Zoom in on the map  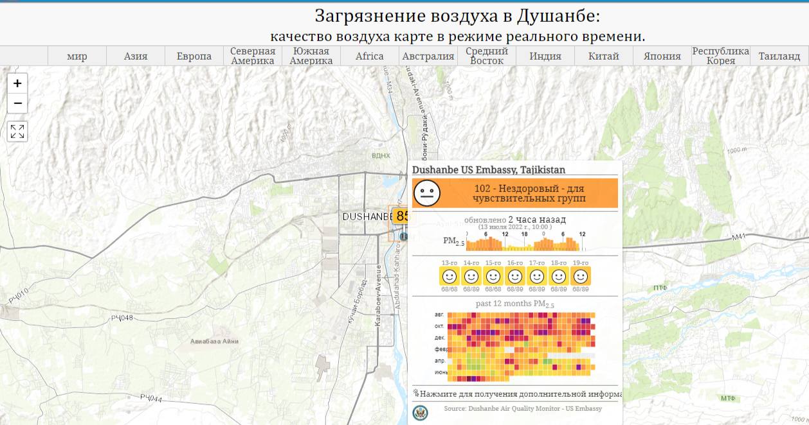coord(17,83)
